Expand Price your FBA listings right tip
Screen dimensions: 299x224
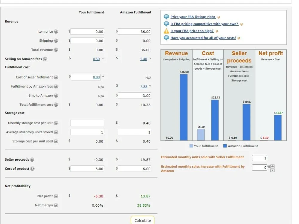[x=219, y=17]
